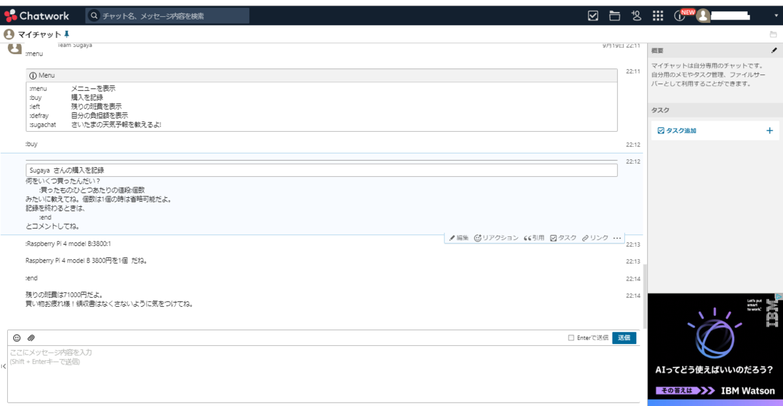
Task: Click the sender avatar beside Team Sugaya
Action: point(14,48)
